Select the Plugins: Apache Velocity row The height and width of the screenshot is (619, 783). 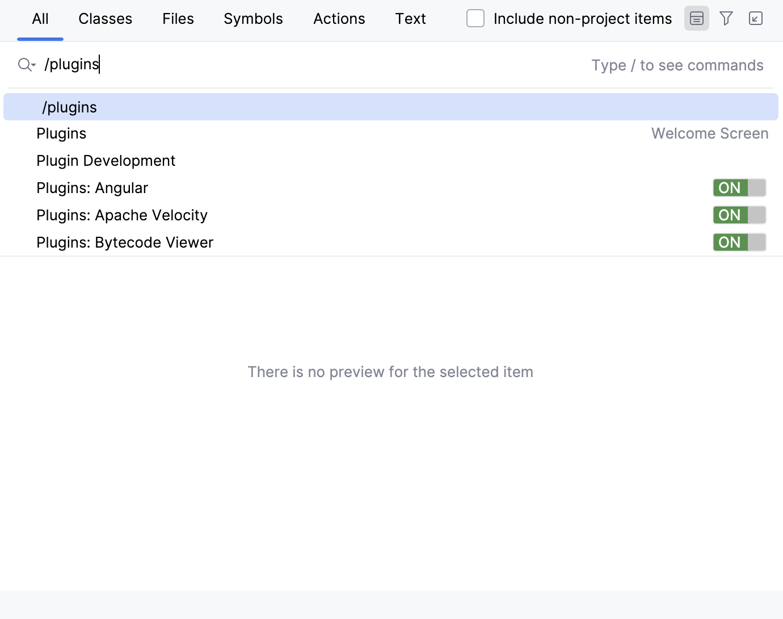click(391, 215)
